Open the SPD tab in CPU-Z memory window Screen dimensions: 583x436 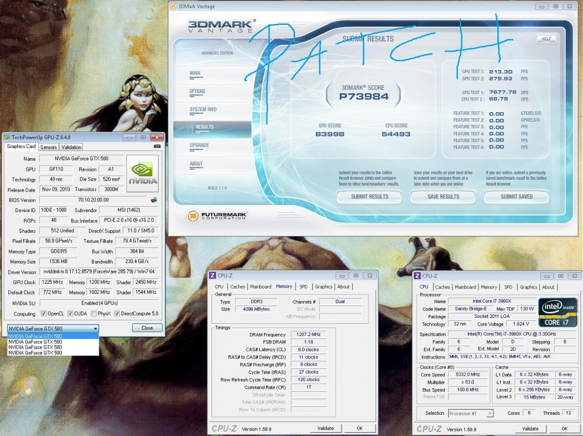(303, 286)
